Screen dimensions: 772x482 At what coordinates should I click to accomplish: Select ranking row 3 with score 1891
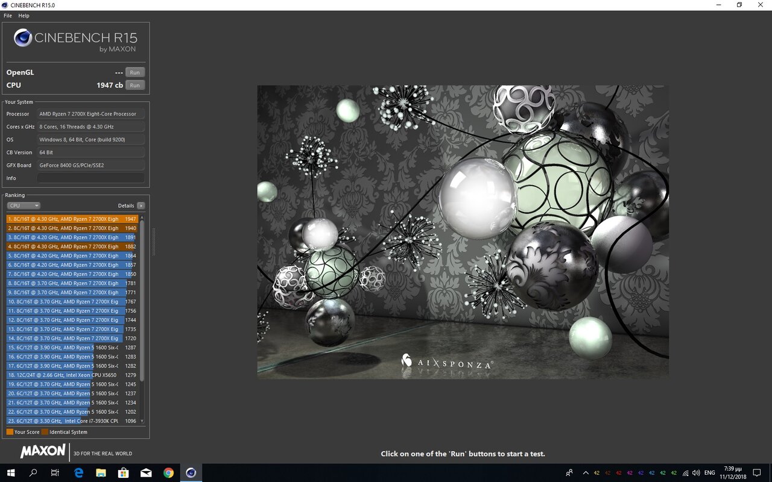pos(72,237)
